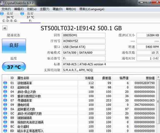Select the 34 °C disk C: D: E: G:
160x133 pixels.
[x=10, y=17]
